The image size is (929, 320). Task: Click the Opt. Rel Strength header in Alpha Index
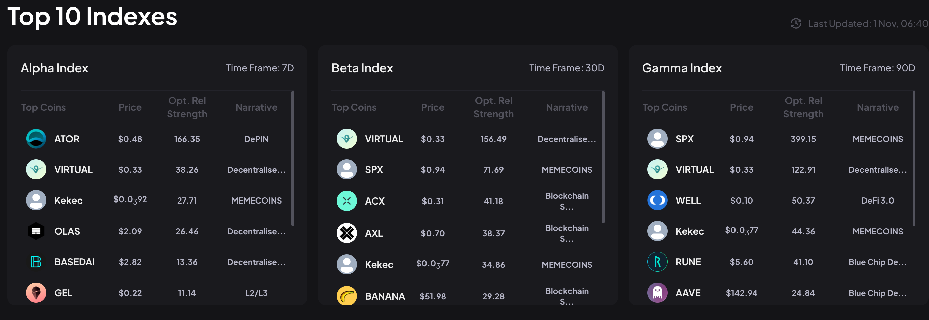point(187,107)
